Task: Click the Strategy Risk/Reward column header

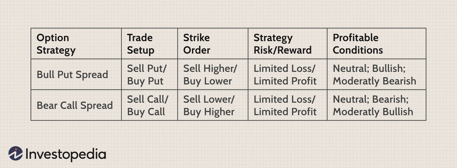Action: click(x=288, y=44)
